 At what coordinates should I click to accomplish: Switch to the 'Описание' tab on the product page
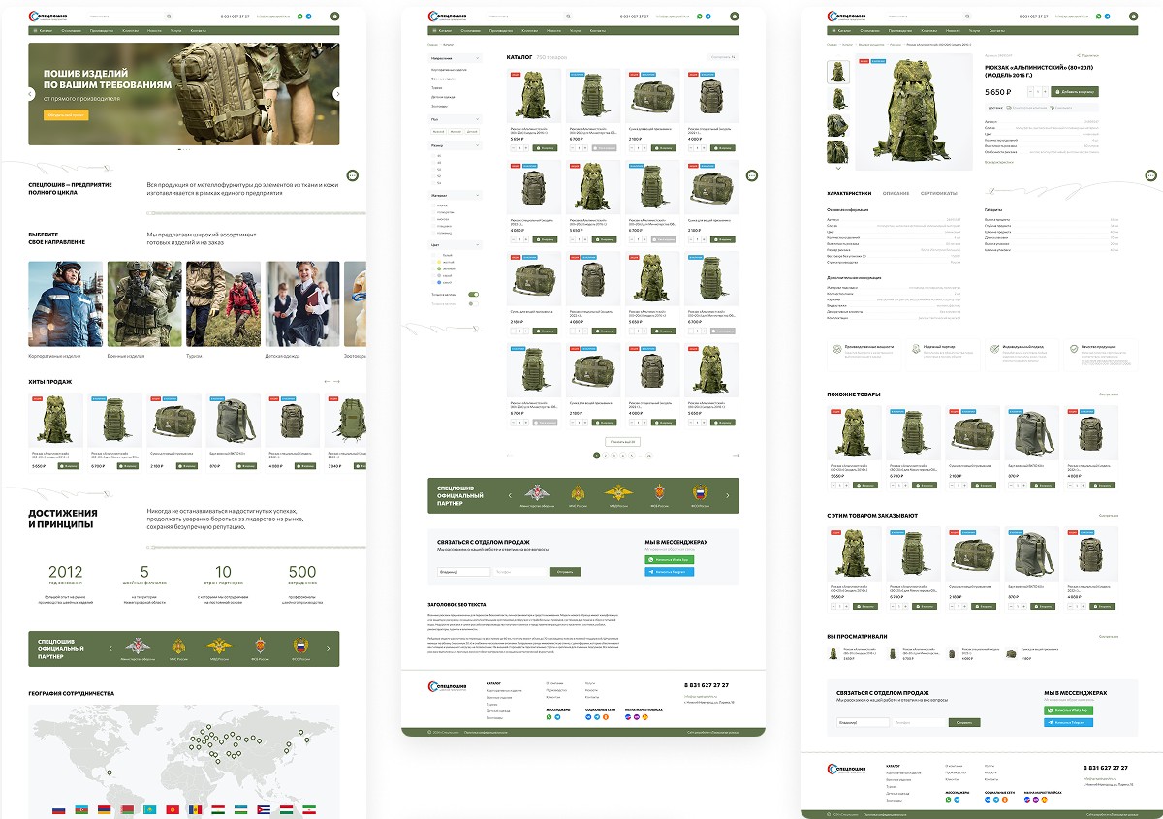(x=896, y=193)
